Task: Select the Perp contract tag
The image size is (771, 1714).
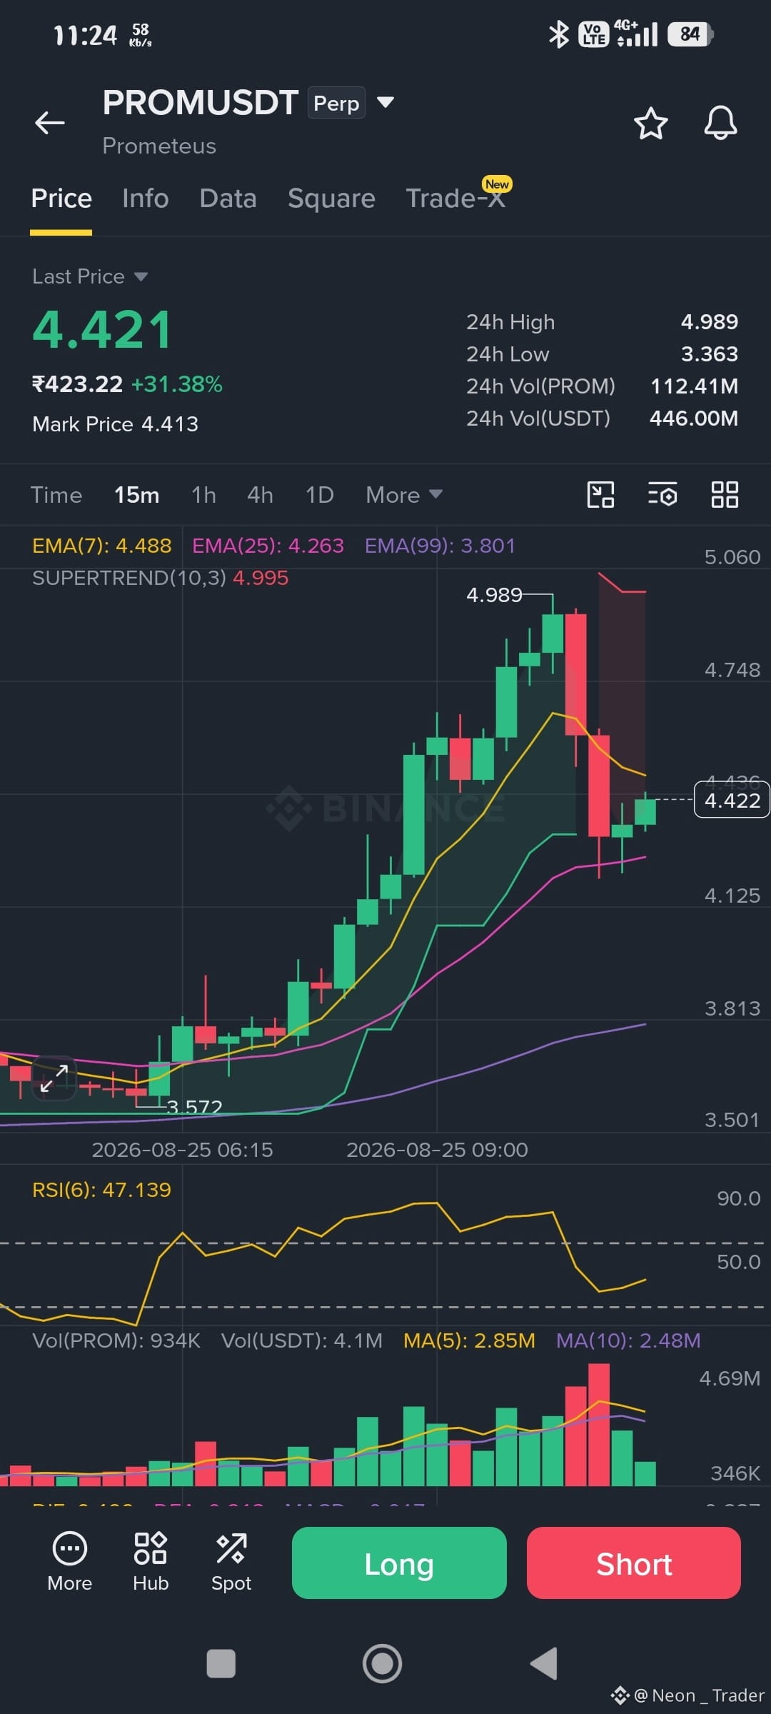Action: [x=336, y=103]
